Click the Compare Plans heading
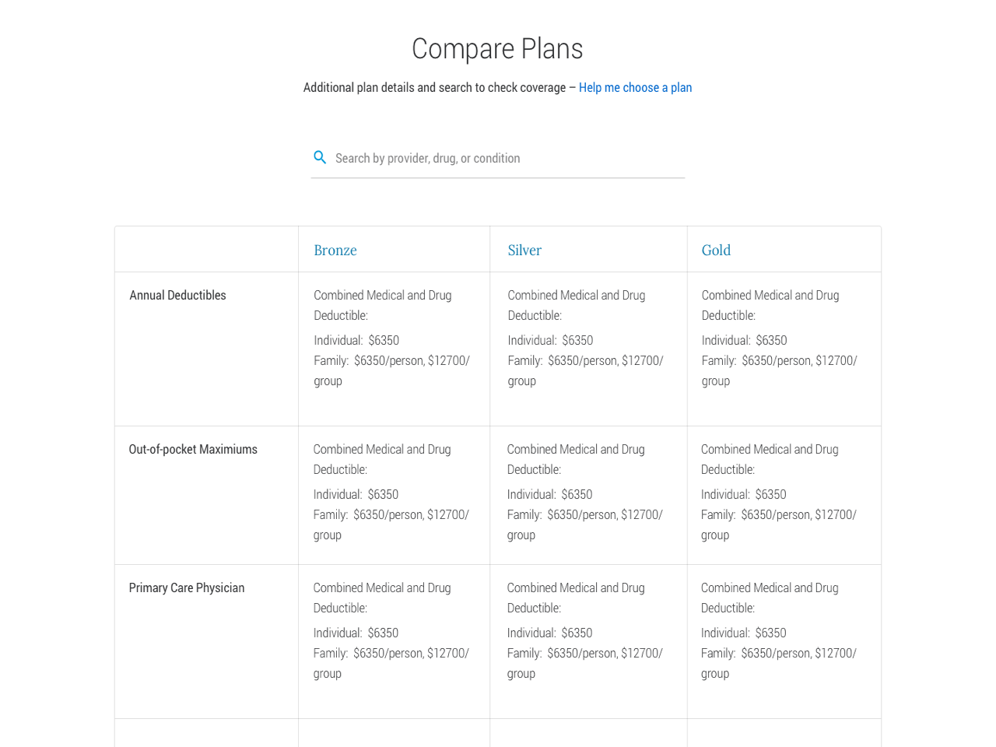The width and height of the screenshot is (996, 747). [x=497, y=49]
